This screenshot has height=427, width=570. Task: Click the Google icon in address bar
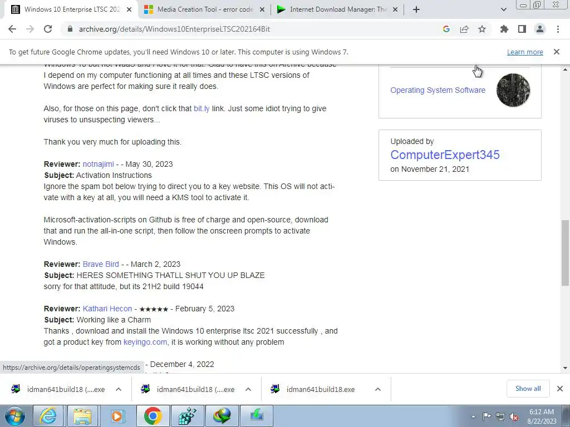pyautogui.click(x=446, y=29)
